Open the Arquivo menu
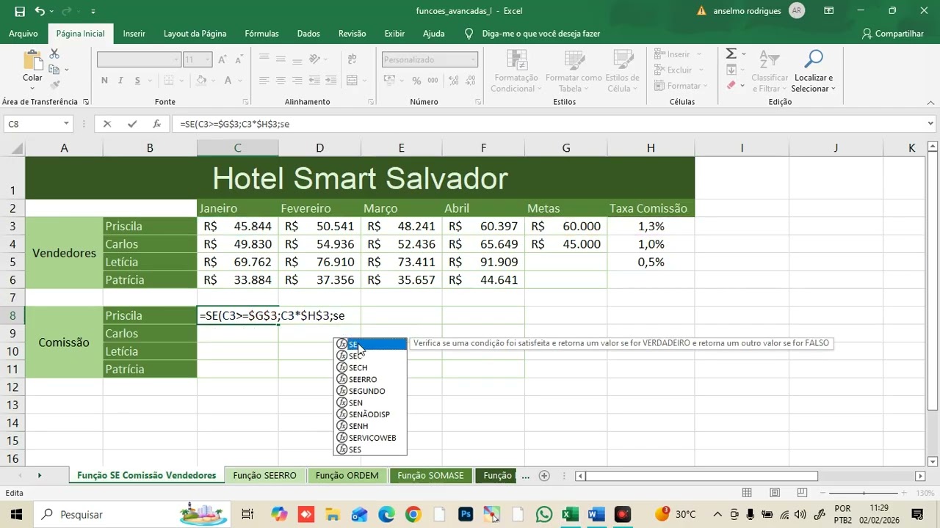Screen dimensions: 940x528 coord(23,34)
